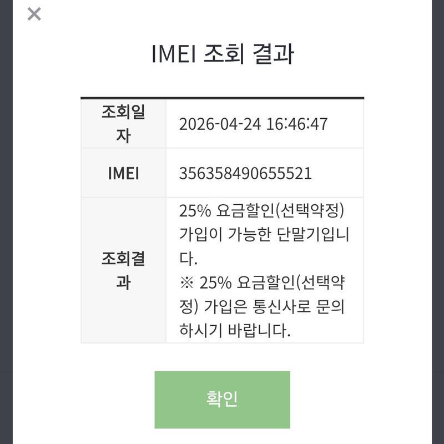Click the 가입이 가능한 단말기입니 text line

[264, 235]
